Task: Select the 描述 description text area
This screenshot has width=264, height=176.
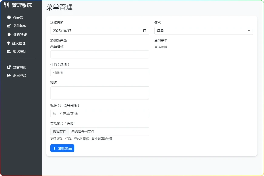Action: 100,93
